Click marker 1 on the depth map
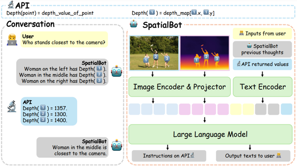This screenshot has width=297, height=167. [x=196, y=60]
